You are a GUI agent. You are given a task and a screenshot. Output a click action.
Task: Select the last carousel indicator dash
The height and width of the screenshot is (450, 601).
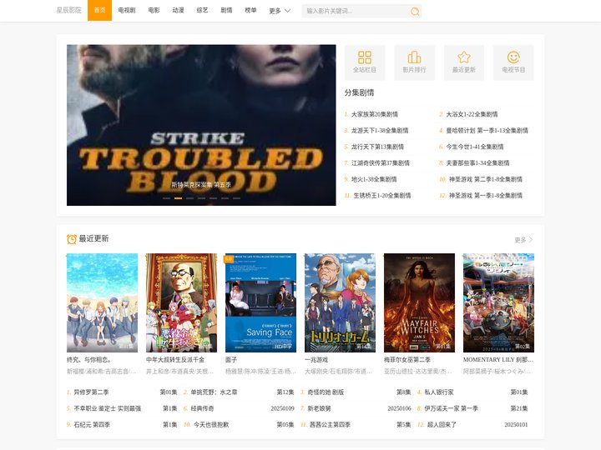[x=236, y=198]
